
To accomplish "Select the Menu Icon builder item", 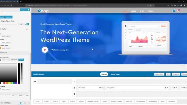I will point(129,101).
